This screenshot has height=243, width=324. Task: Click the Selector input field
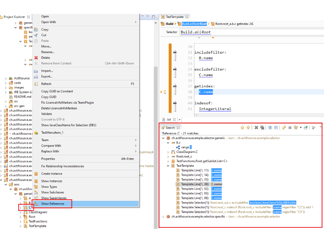point(250,32)
